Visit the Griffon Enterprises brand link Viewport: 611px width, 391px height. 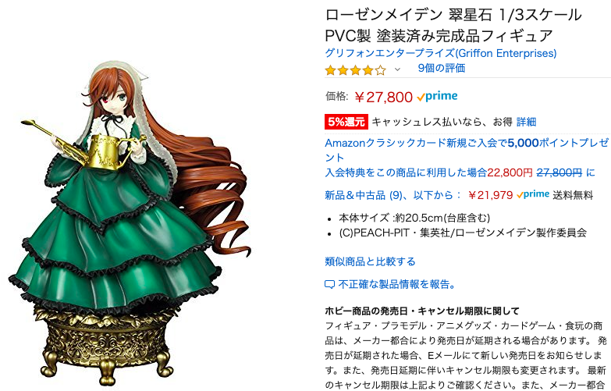[x=441, y=53]
